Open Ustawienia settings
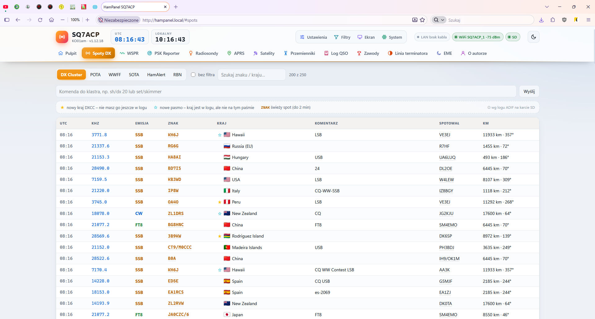The image size is (595, 319). (x=313, y=37)
